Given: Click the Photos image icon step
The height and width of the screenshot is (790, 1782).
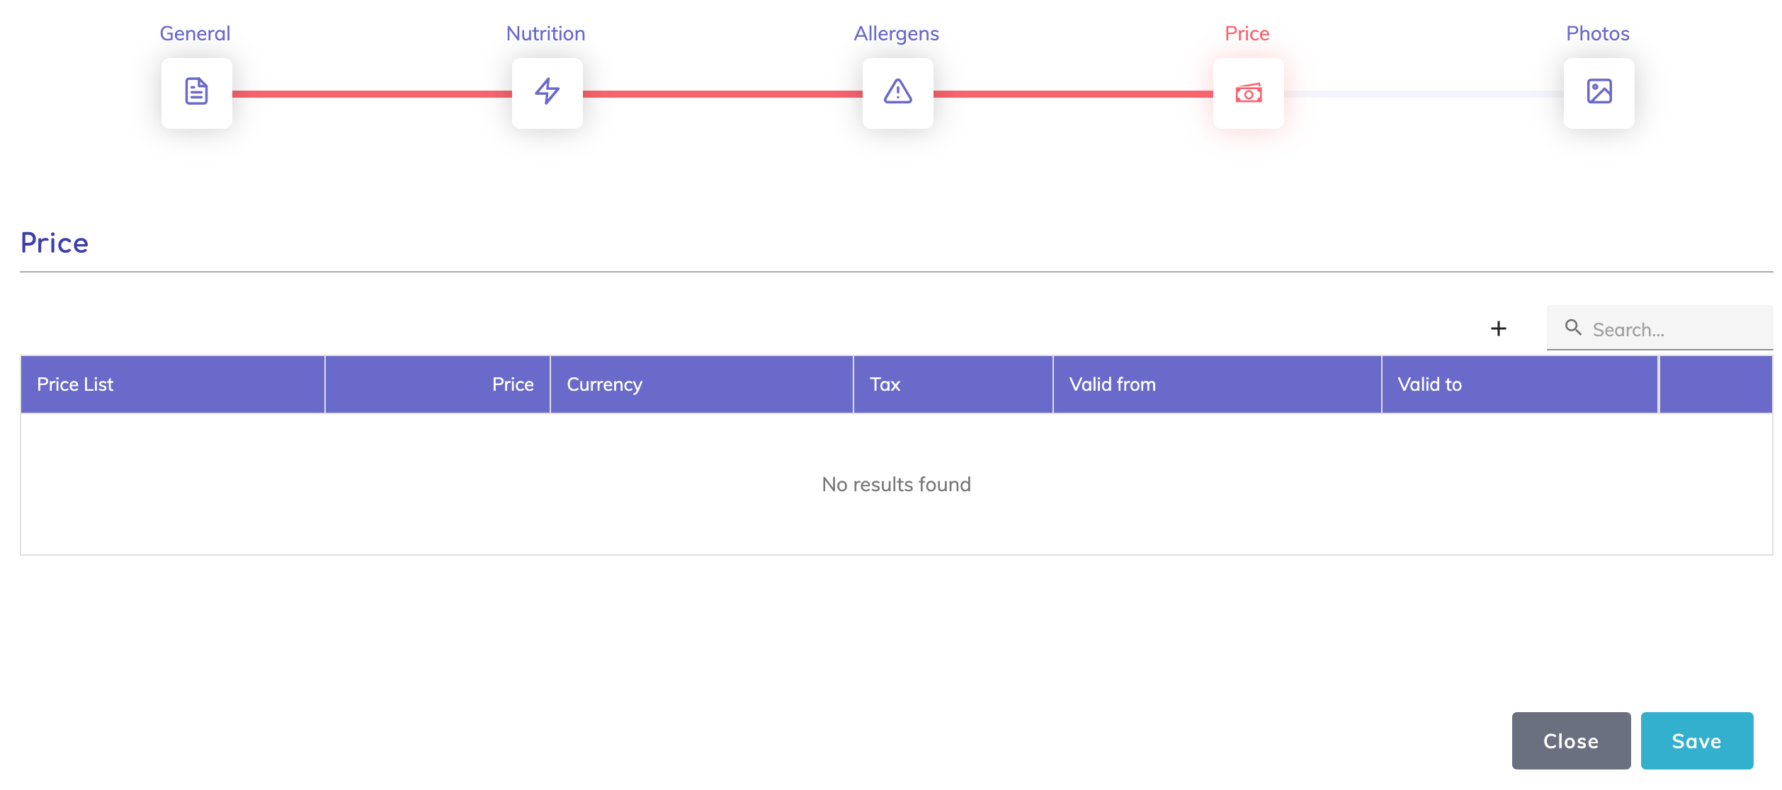Looking at the screenshot, I should point(1599,93).
